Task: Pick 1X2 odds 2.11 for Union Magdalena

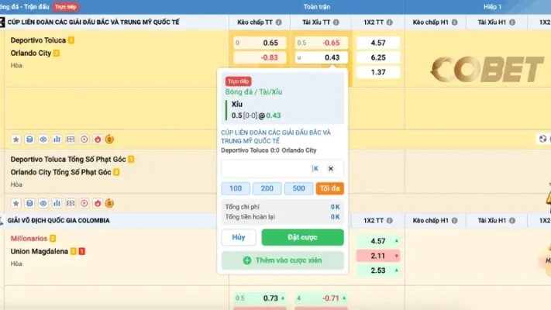Action: click(x=378, y=256)
